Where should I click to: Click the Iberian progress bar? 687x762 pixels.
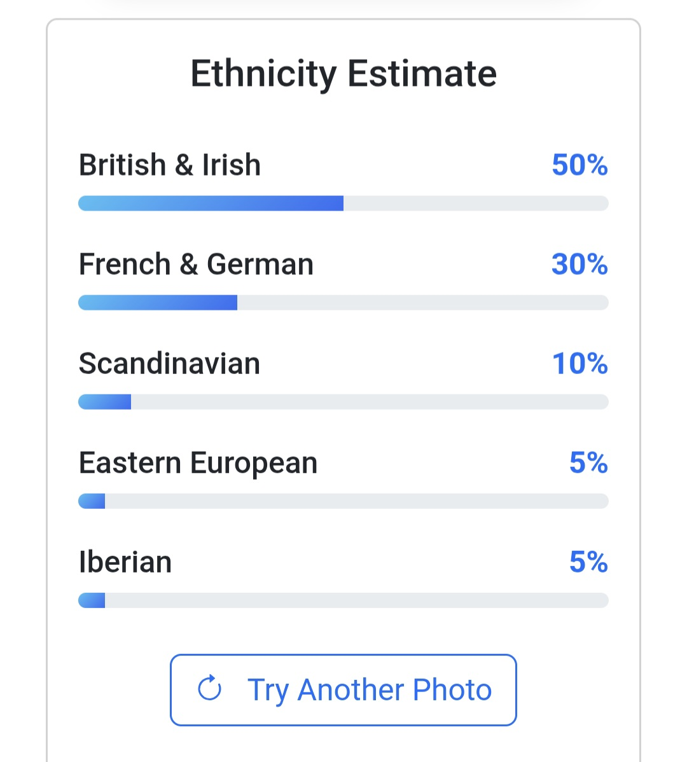pos(343,600)
